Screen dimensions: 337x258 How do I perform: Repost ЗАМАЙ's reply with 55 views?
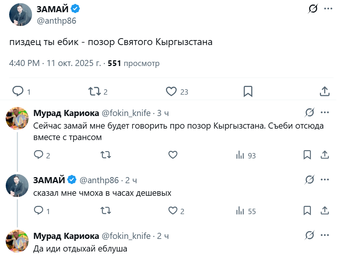point(105,211)
